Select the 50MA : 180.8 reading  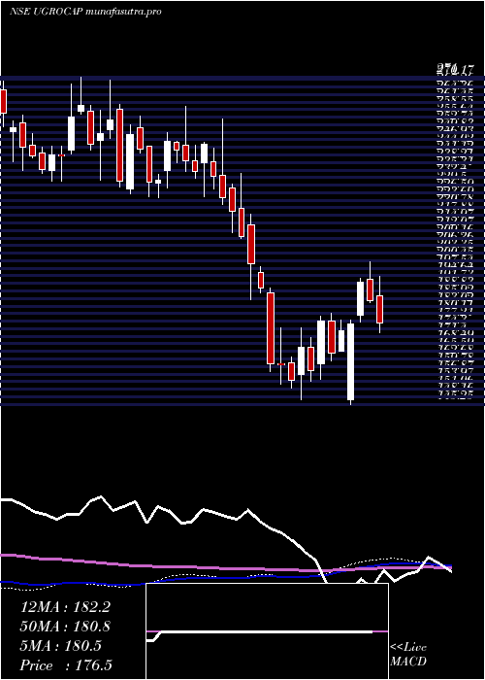pyautogui.click(x=65, y=627)
